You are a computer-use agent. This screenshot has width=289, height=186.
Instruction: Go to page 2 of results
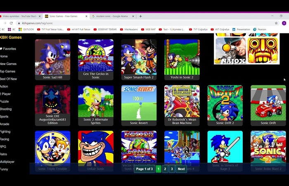[165, 169]
